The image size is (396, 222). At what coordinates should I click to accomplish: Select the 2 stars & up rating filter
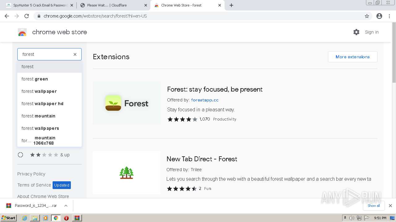(20, 155)
